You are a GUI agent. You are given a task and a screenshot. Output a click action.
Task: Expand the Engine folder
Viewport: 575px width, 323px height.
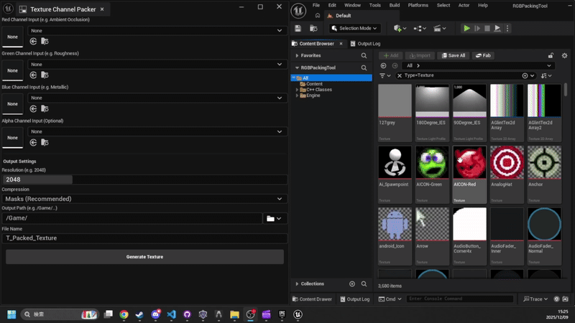(x=297, y=95)
